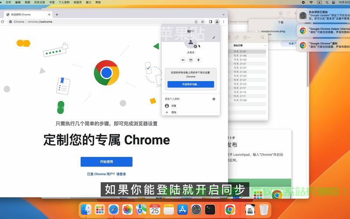Launch Safari from the Dock
The width and height of the screenshot is (350, 219).
tap(114, 210)
